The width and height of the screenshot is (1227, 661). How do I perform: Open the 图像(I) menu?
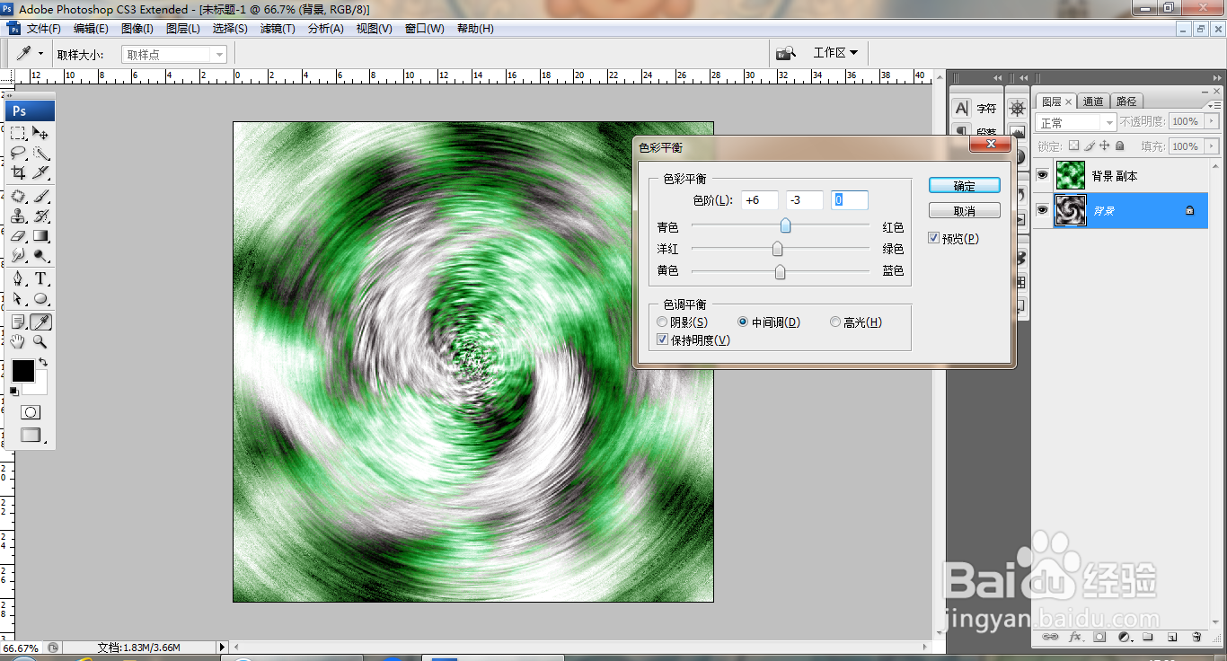137,29
